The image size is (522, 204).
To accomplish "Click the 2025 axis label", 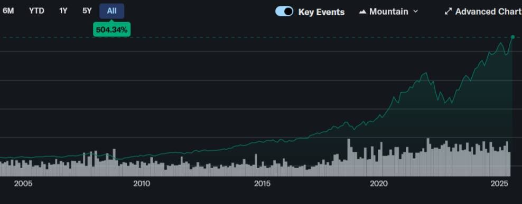I will [499, 184].
